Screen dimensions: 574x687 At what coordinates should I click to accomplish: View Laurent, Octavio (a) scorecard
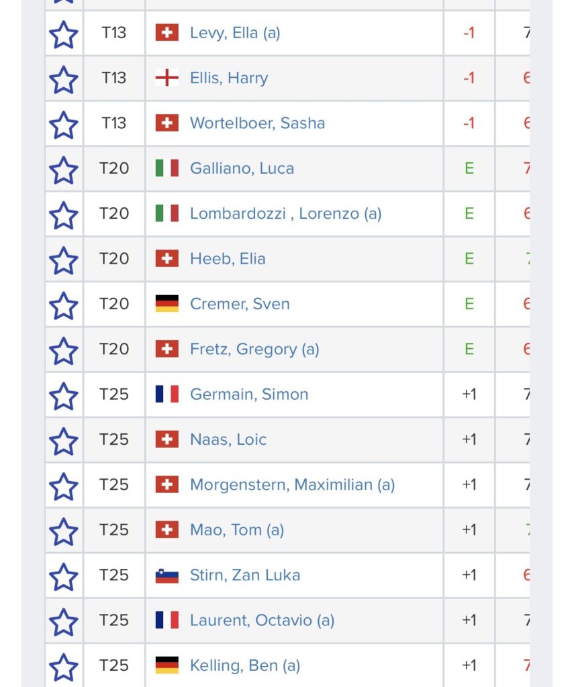click(262, 621)
